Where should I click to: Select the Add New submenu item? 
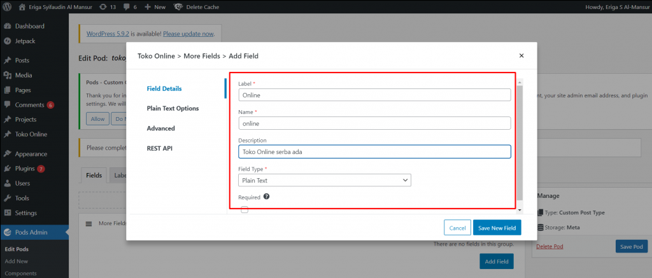point(17,261)
